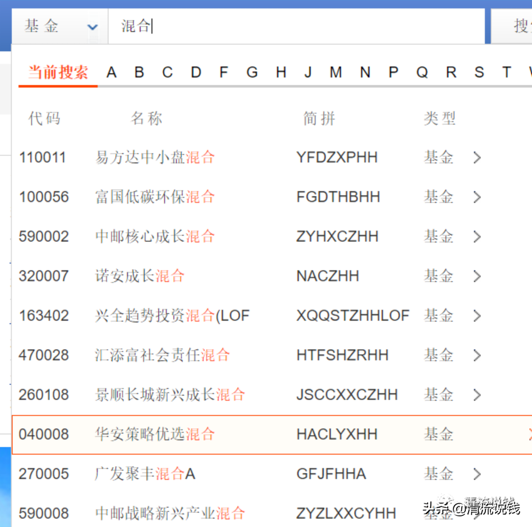The image size is (532, 527).
Task: Switch to the letter S tab
Action: pyautogui.click(x=479, y=72)
